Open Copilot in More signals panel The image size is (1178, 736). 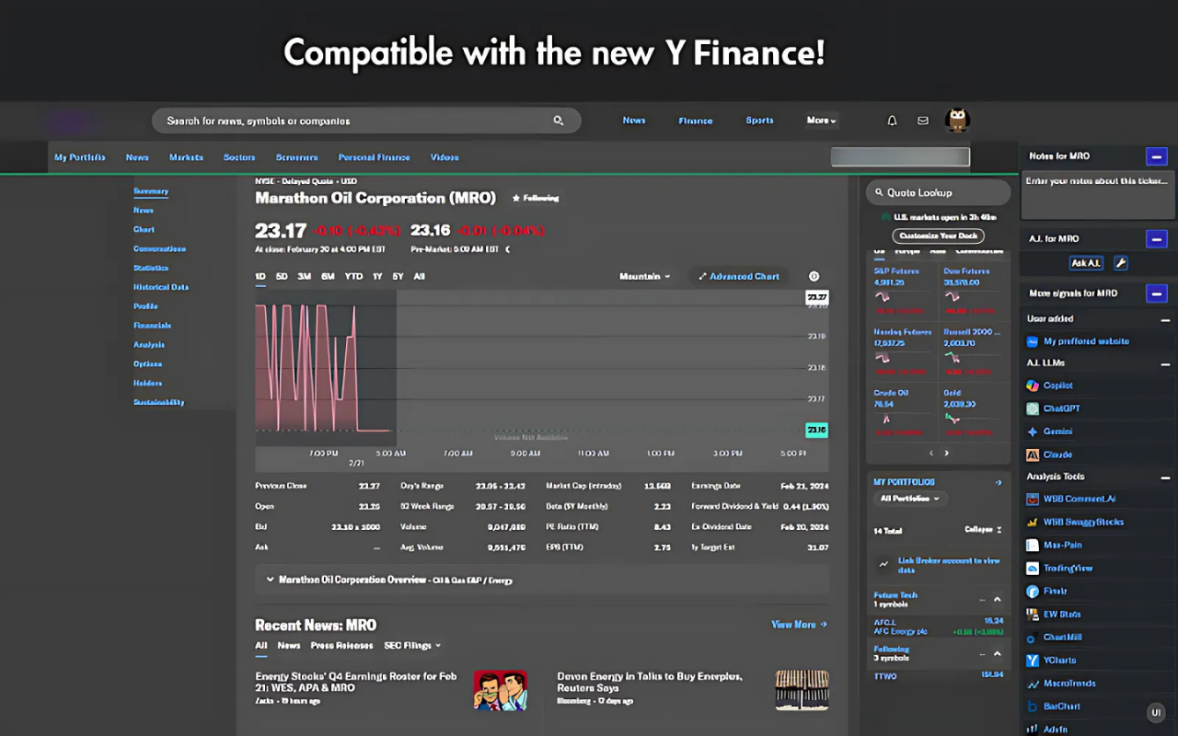coord(1059,385)
